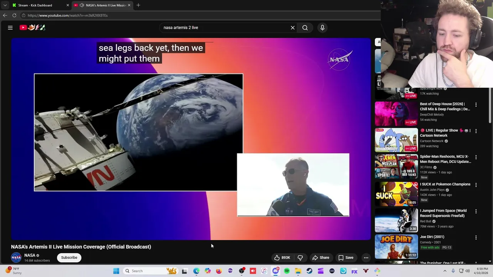This screenshot has width=493, height=277.
Task: Open volume control in system tray
Action: (x=468, y=271)
